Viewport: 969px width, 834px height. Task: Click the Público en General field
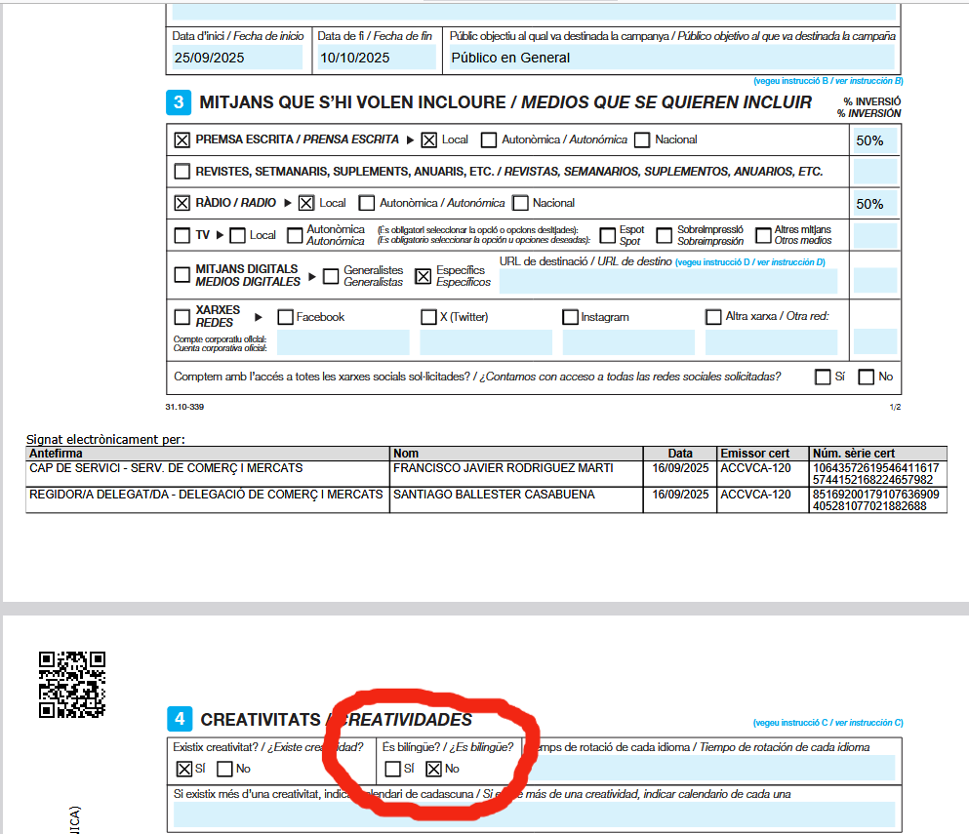point(670,58)
